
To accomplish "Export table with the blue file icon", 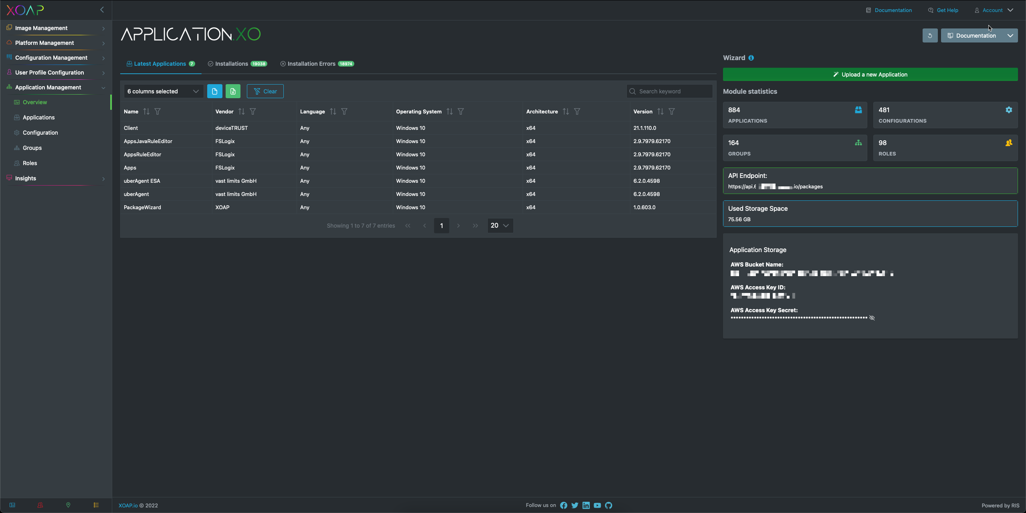I will 214,91.
